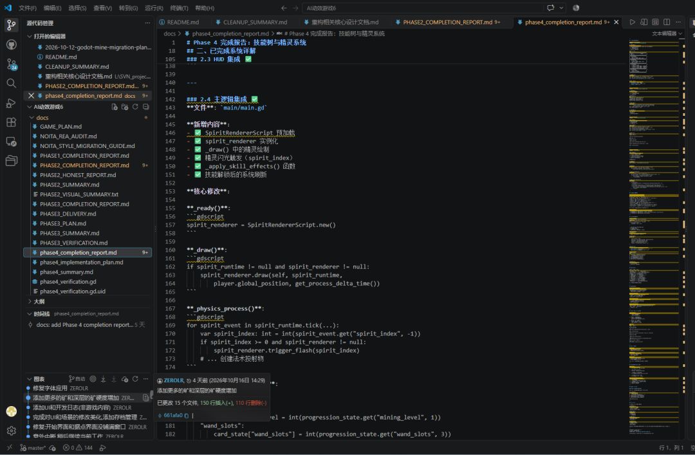The width and height of the screenshot is (695, 455).
Task: Collapse the 时间线 section
Action: coord(29,314)
